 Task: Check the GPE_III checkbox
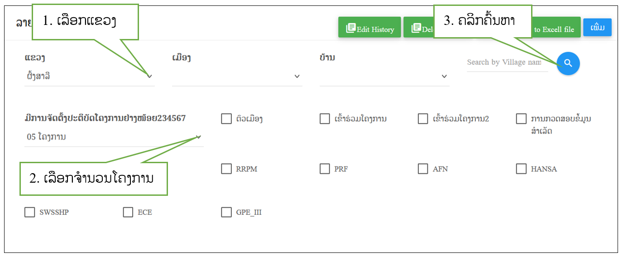(226, 212)
